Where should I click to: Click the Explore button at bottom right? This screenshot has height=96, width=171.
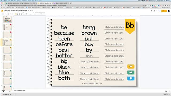[166, 91]
